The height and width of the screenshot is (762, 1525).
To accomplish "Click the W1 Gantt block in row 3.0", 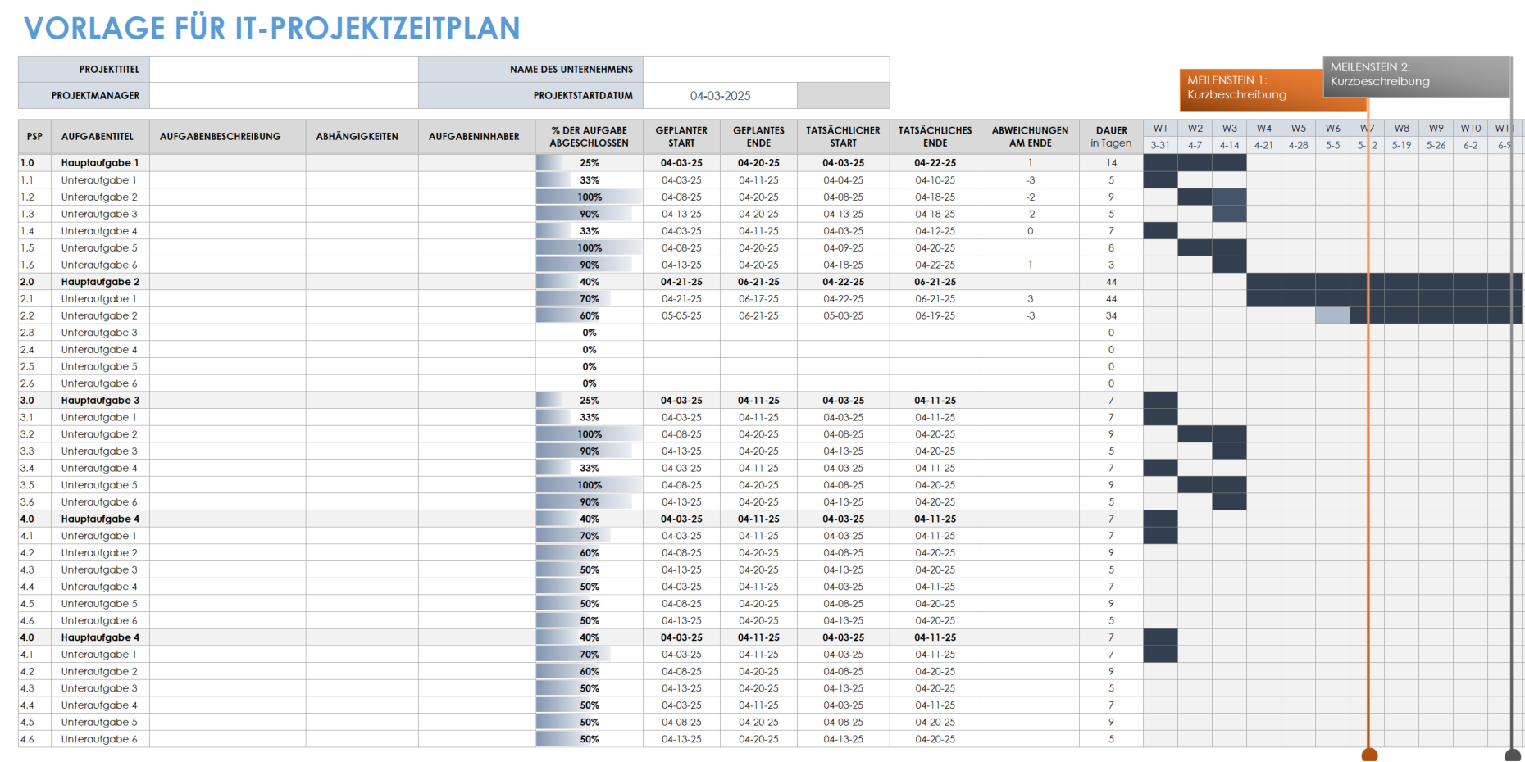I will point(1160,401).
